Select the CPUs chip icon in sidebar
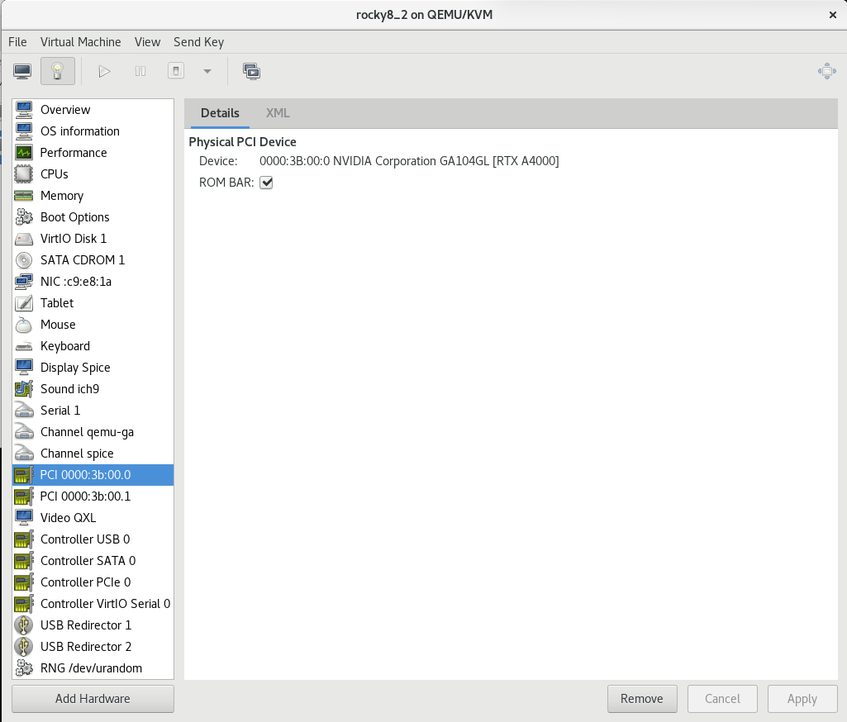The width and height of the screenshot is (847, 722). tap(24, 174)
